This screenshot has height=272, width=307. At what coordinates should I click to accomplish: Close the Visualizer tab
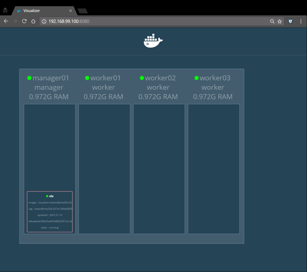(x=70, y=11)
